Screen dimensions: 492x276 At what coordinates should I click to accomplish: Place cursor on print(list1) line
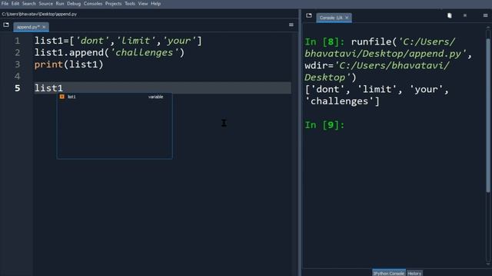click(68, 64)
